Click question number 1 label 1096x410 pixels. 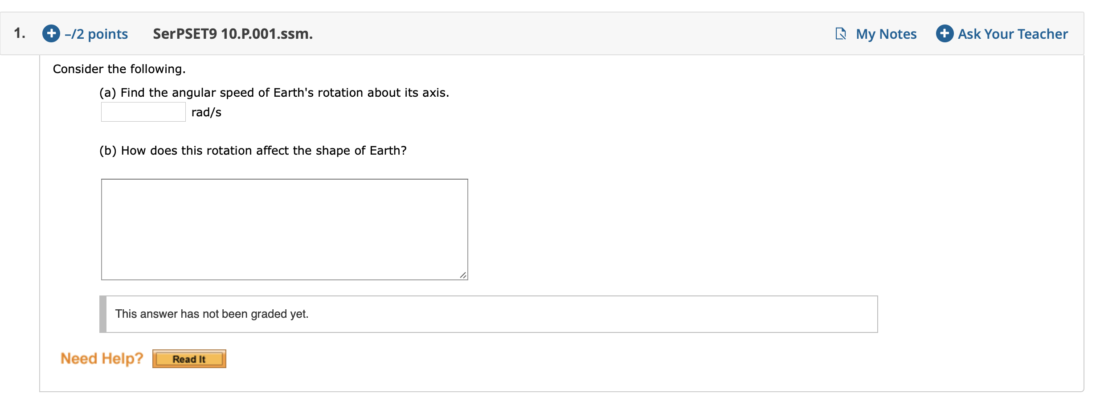point(20,33)
